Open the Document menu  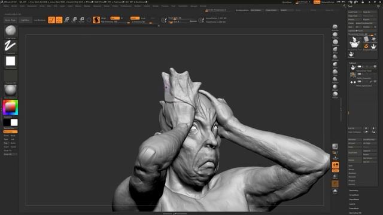[32, 6]
